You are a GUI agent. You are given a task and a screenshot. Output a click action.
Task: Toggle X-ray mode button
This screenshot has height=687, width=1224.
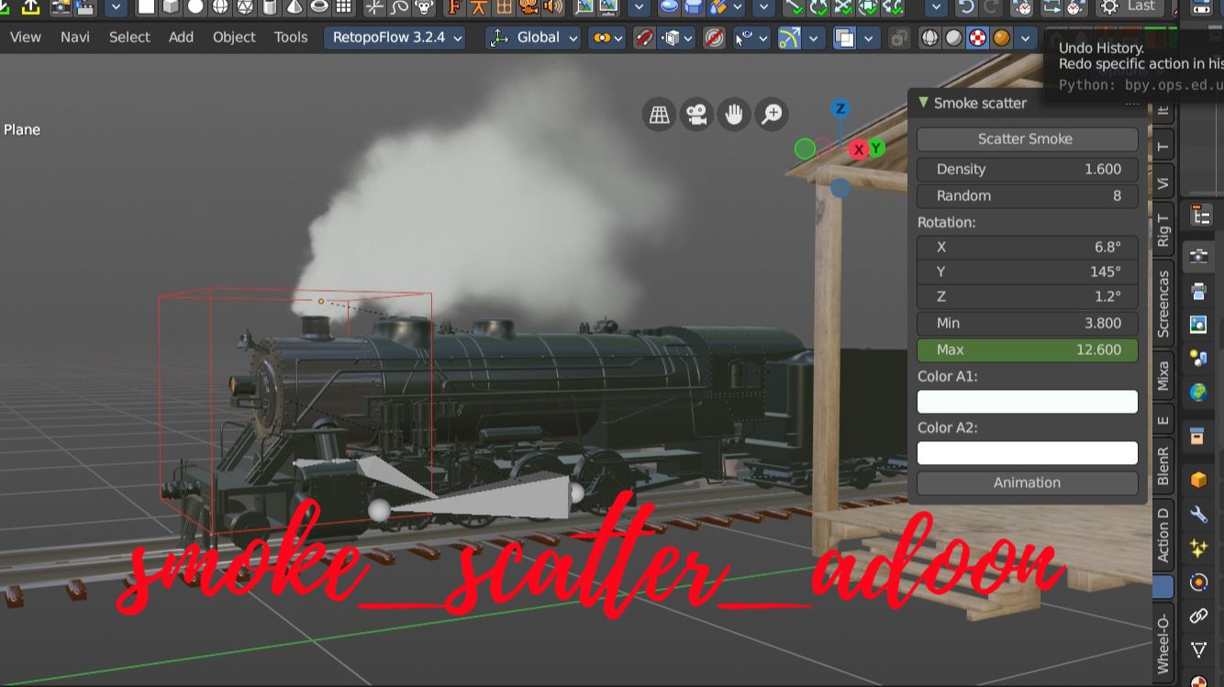[x=899, y=39]
